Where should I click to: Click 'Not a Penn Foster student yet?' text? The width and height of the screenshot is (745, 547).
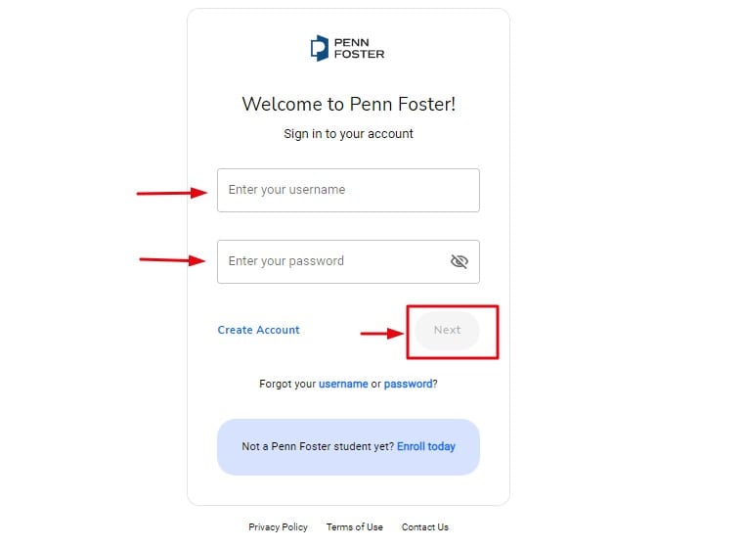[318, 446]
